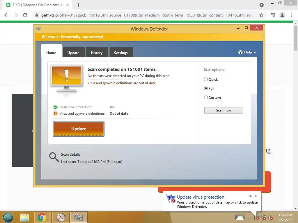This screenshot has height=223, width=298.
Task: Close the Windows Defender window
Action: coord(257,28)
